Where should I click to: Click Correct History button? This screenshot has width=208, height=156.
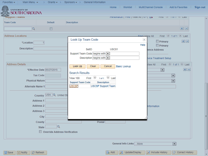tap(184, 152)
